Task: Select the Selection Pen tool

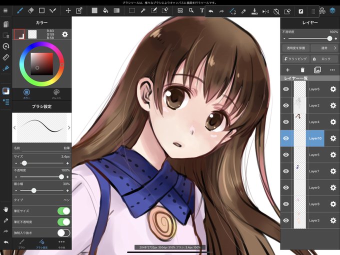Action: click(154, 10)
